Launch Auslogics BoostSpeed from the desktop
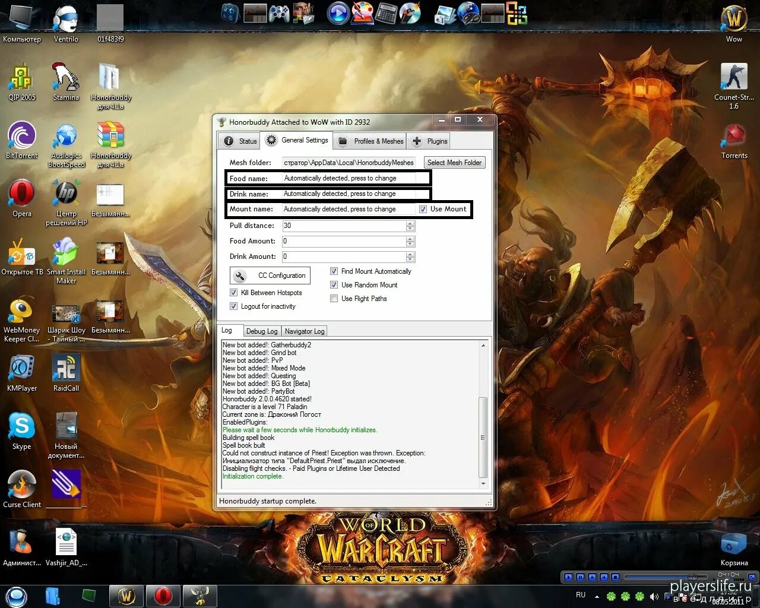This screenshot has height=608, width=760. (x=66, y=144)
